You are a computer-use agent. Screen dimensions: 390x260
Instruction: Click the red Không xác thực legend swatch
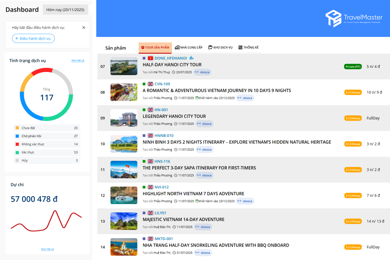17,144
